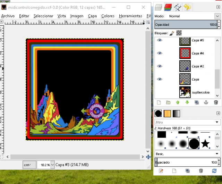Duplicate the layer using the duplicate icon
Image resolution: width=222 pixels, height=184 pixels.
pos(197,102)
